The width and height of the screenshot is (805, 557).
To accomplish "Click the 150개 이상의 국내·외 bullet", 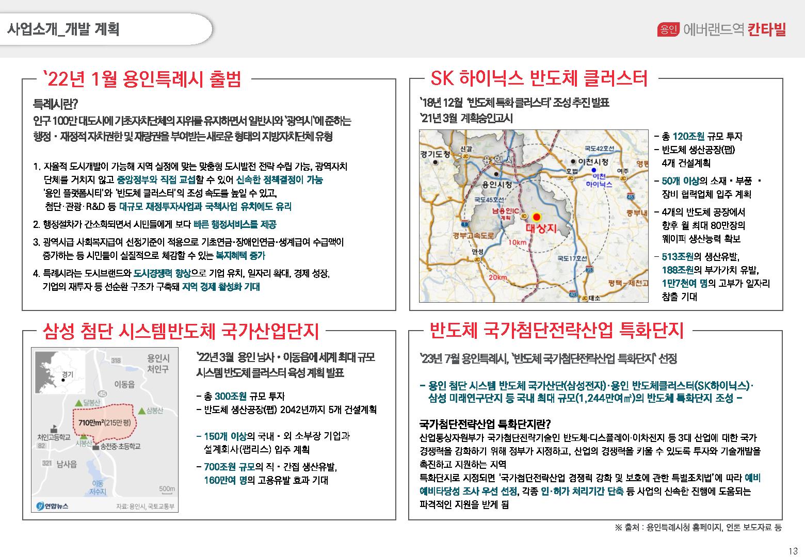I will tap(273, 443).
